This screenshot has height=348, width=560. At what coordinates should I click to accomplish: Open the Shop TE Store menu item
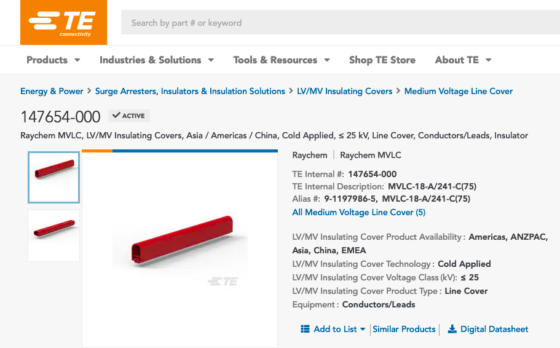[x=382, y=60]
